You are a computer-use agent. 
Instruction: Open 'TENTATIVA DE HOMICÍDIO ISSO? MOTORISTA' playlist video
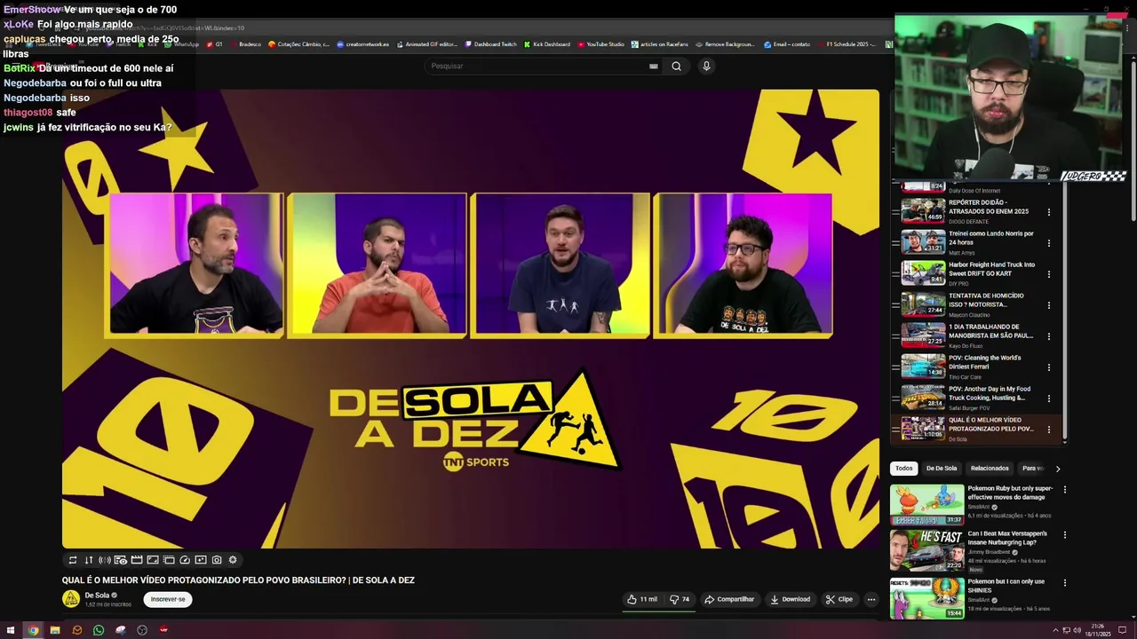coord(974,304)
